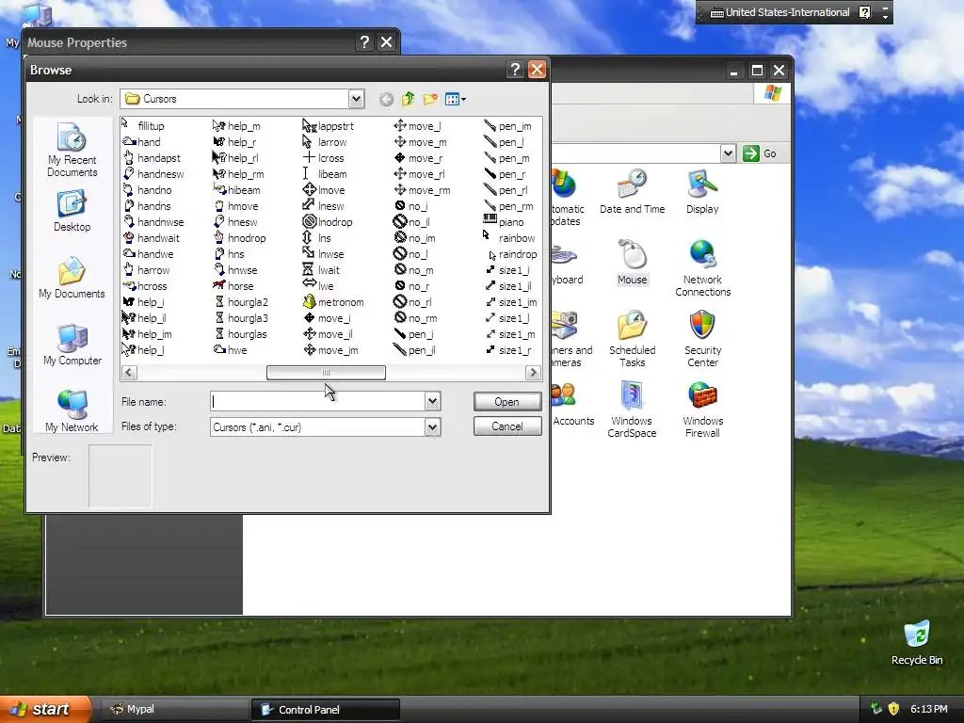Select the help_i cursor file

(x=143, y=302)
